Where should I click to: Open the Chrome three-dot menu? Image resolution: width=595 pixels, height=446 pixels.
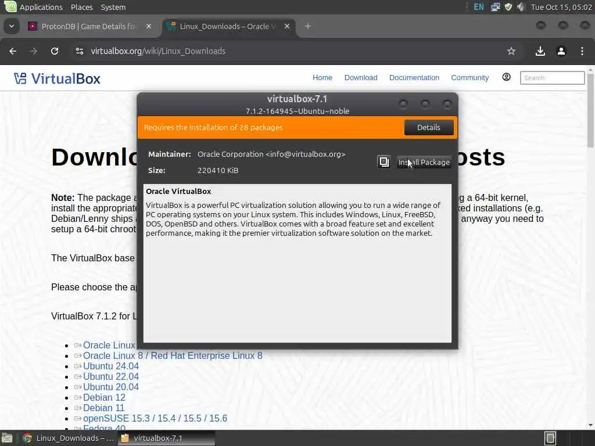pos(582,51)
